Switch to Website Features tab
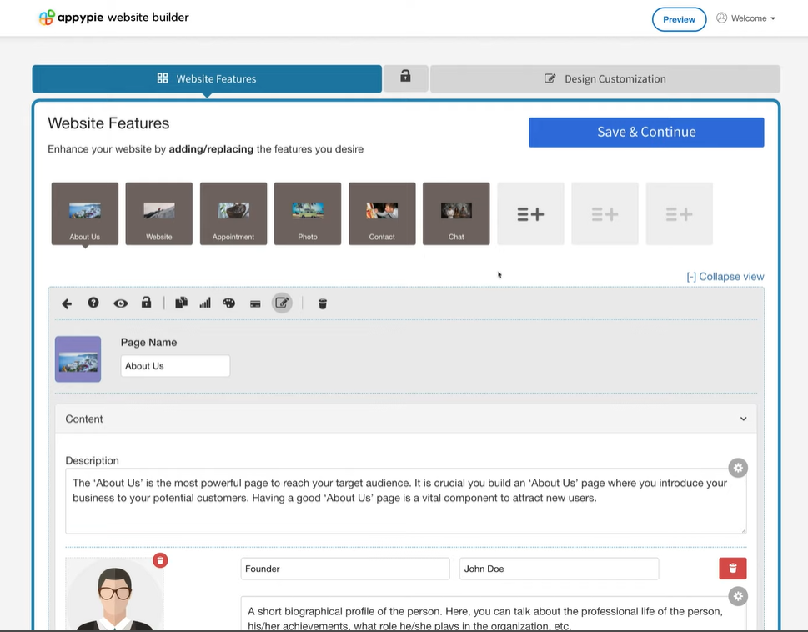This screenshot has width=808, height=632. click(207, 79)
